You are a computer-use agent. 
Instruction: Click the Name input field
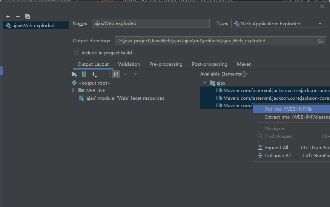[150, 23]
